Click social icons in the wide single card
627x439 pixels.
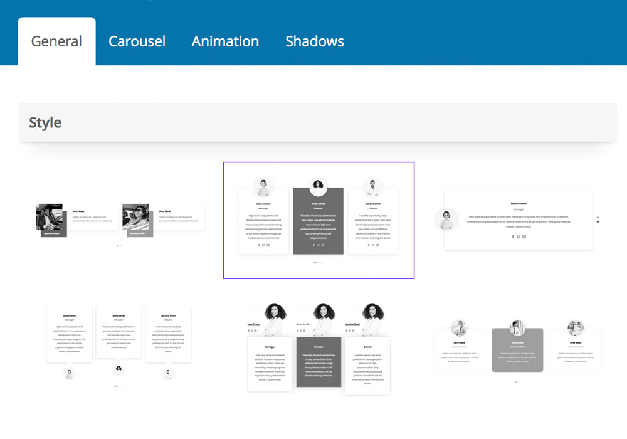[x=519, y=237]
